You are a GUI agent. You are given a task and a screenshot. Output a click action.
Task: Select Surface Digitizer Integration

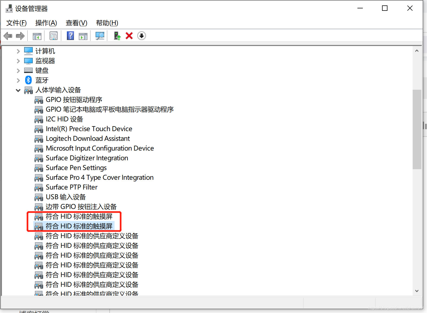(87, 158)
